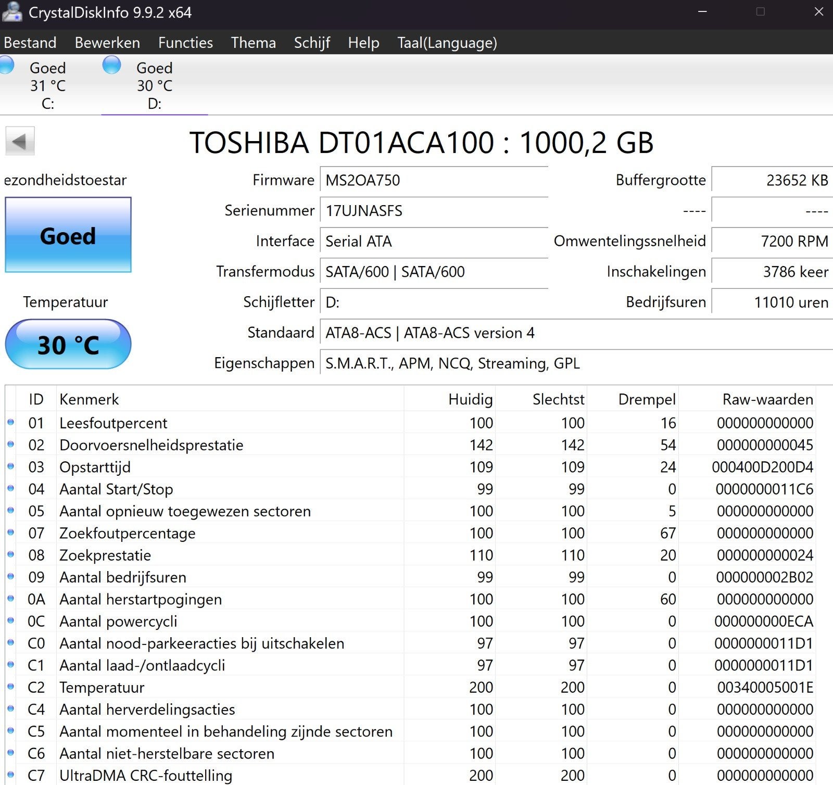Select the Leesfoutpercent attribute name
The width and height of the screenshot is (833, 785).
tap(113, 423)
